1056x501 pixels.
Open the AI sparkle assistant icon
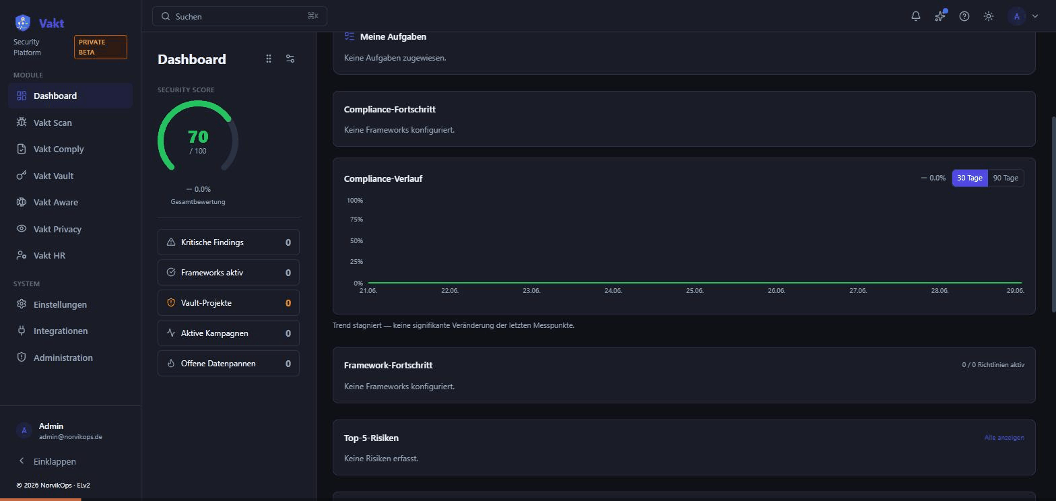pos(940,16)
